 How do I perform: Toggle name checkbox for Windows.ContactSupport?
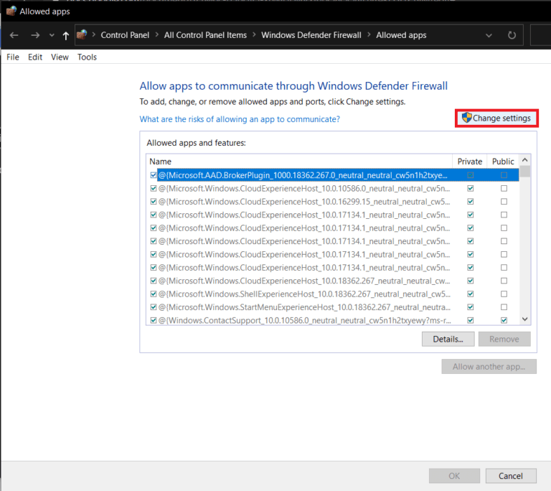point(154,320)
